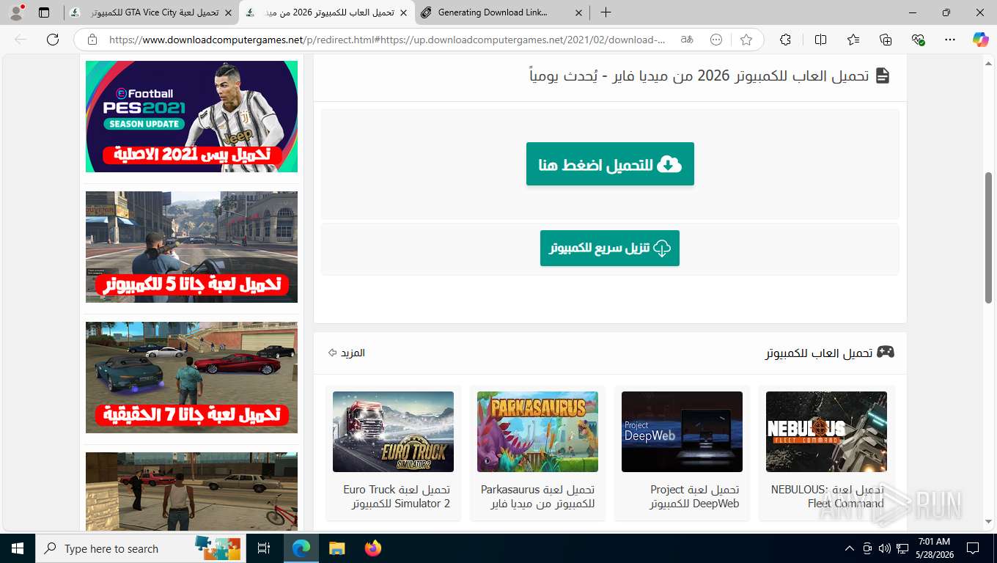Open Project DeepWeb game thumbnail
This screenshot has width=997, height=563.
(x=682, y=432)
